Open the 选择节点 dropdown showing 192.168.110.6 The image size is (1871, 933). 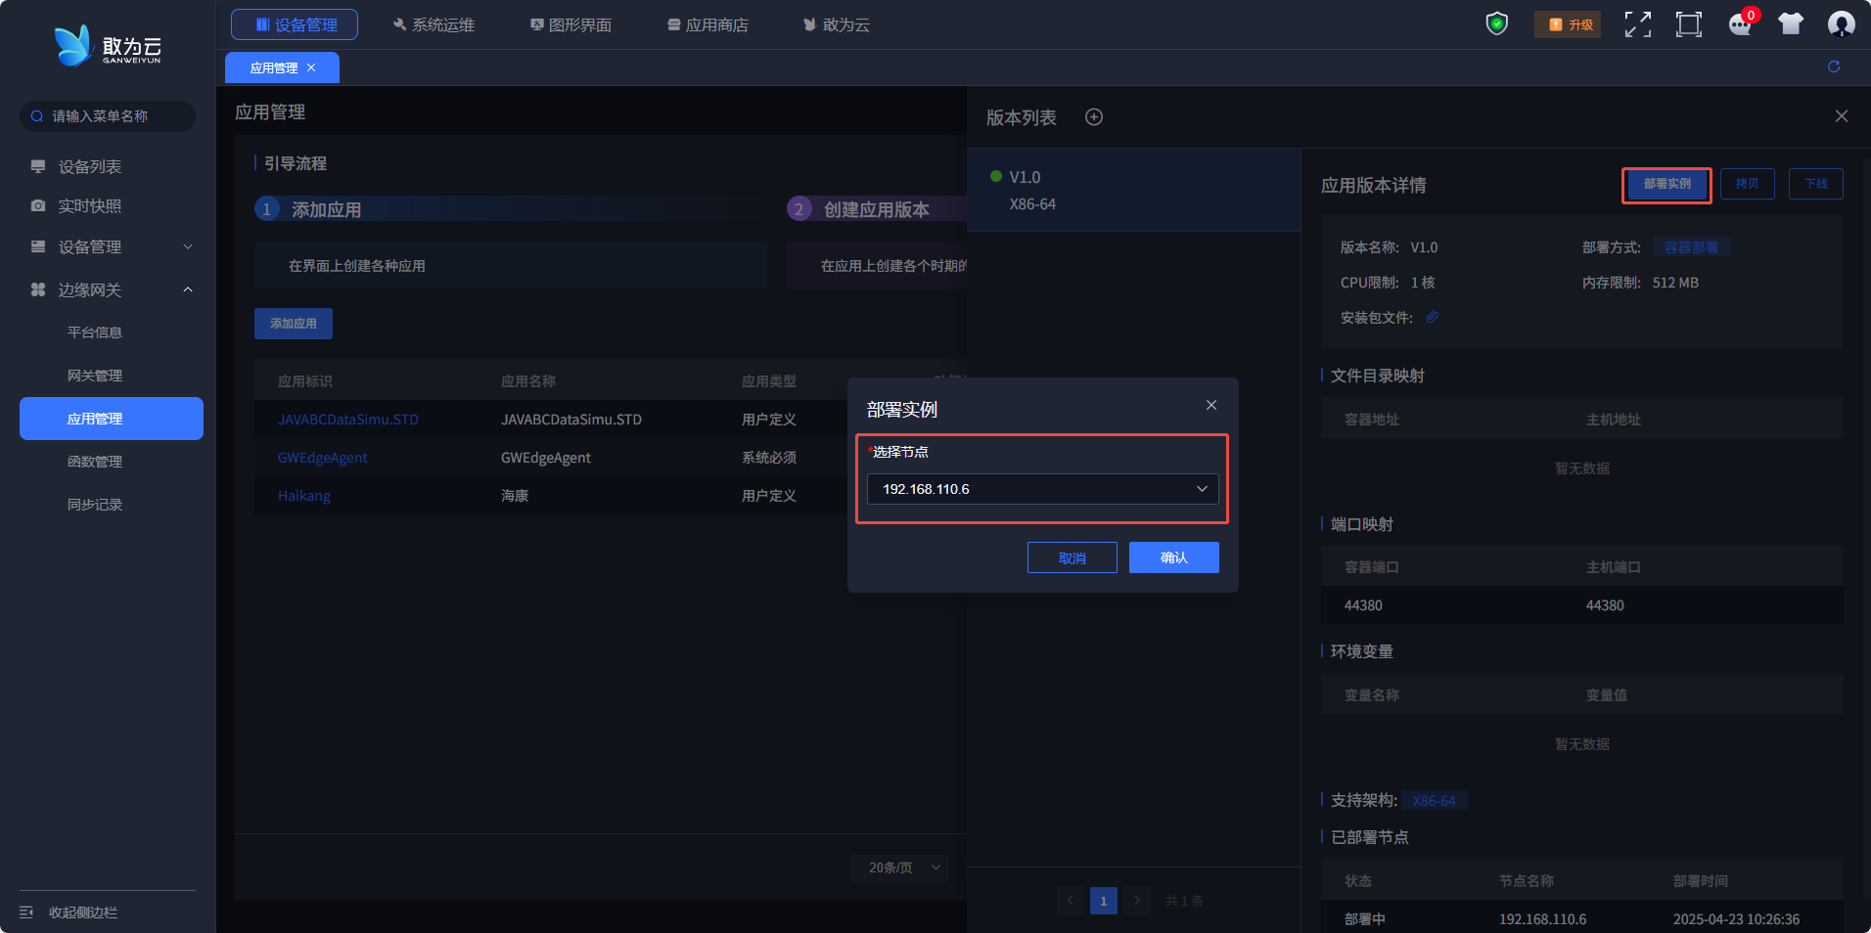click(1043, 489)
